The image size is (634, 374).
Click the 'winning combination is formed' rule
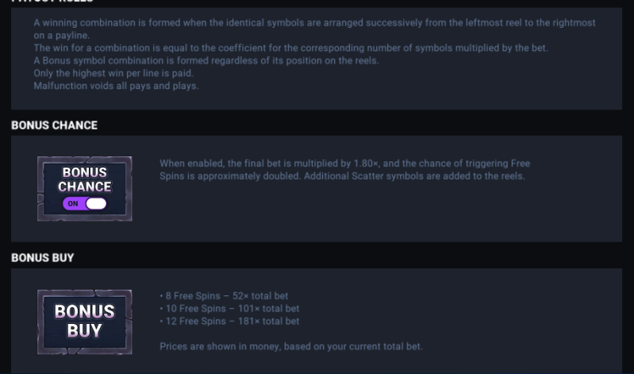[314, 23]
